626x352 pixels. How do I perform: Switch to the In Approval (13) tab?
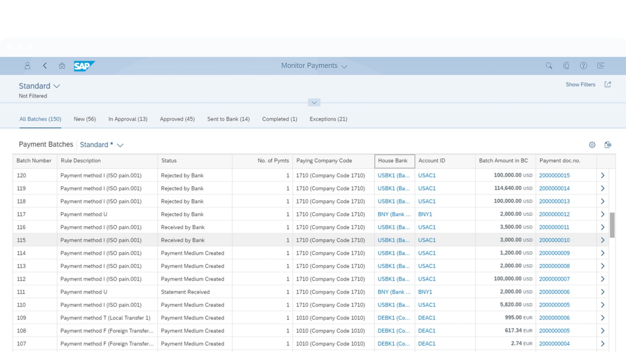tap(128, 119)
